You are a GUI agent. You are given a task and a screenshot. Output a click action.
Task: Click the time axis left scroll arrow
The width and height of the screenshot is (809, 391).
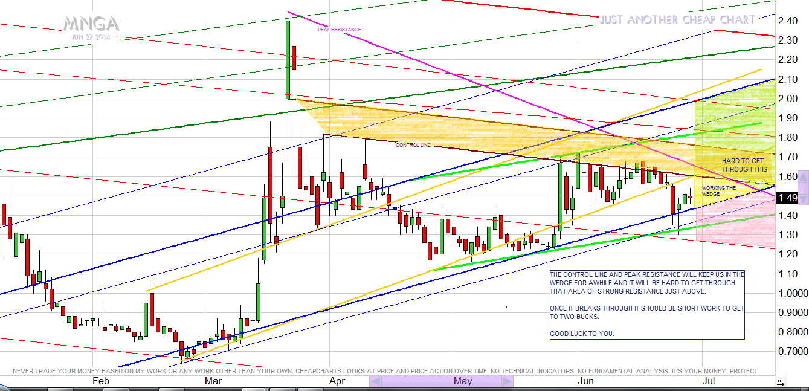[x=375, y=381]
